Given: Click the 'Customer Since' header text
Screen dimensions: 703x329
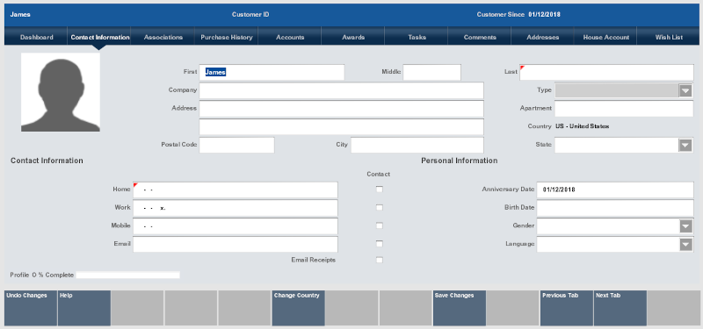Looking at the screenshot, I should coord(500,15).
